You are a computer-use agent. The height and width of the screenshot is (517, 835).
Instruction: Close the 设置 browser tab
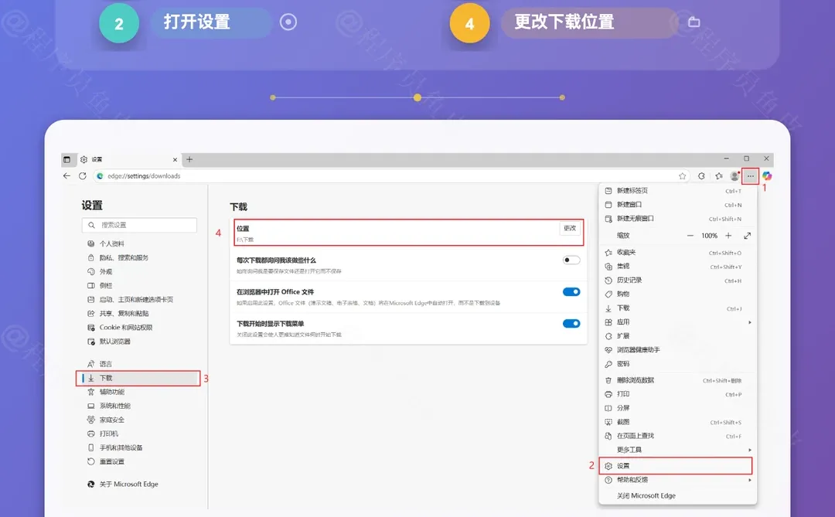(x=175, y=160)
